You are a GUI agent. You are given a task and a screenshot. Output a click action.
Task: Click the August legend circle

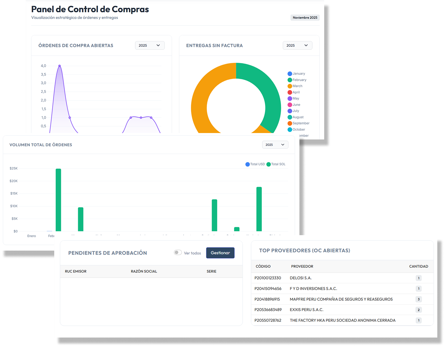pos(290,117)
